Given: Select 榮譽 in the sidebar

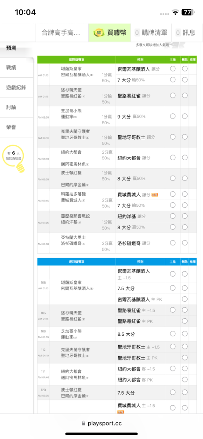Looking at the screenshot, I should pos(16,127).
